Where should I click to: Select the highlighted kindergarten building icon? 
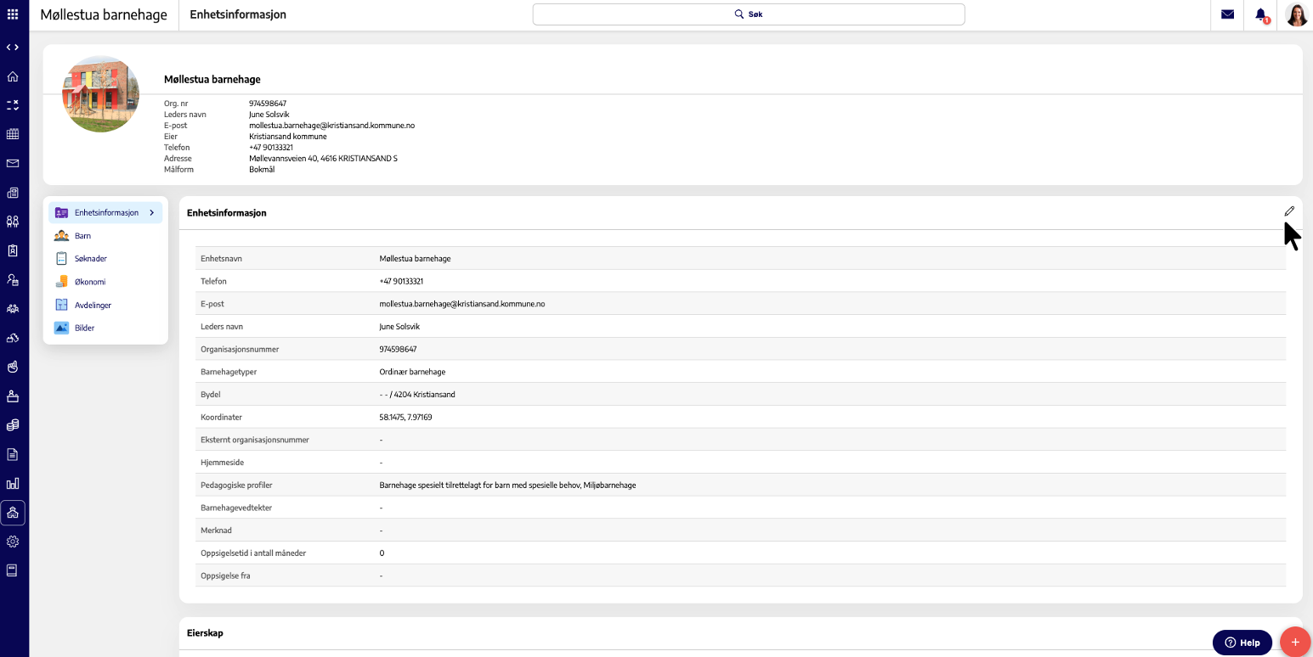click(13, 513)
